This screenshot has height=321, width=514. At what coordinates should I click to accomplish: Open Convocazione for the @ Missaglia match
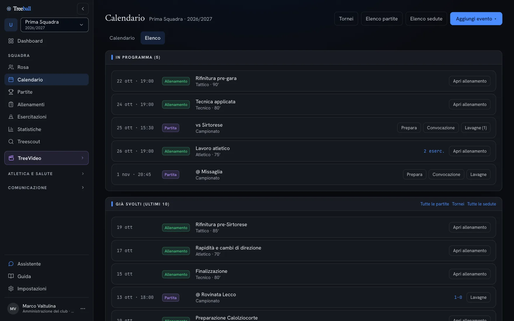click(446, 175)
